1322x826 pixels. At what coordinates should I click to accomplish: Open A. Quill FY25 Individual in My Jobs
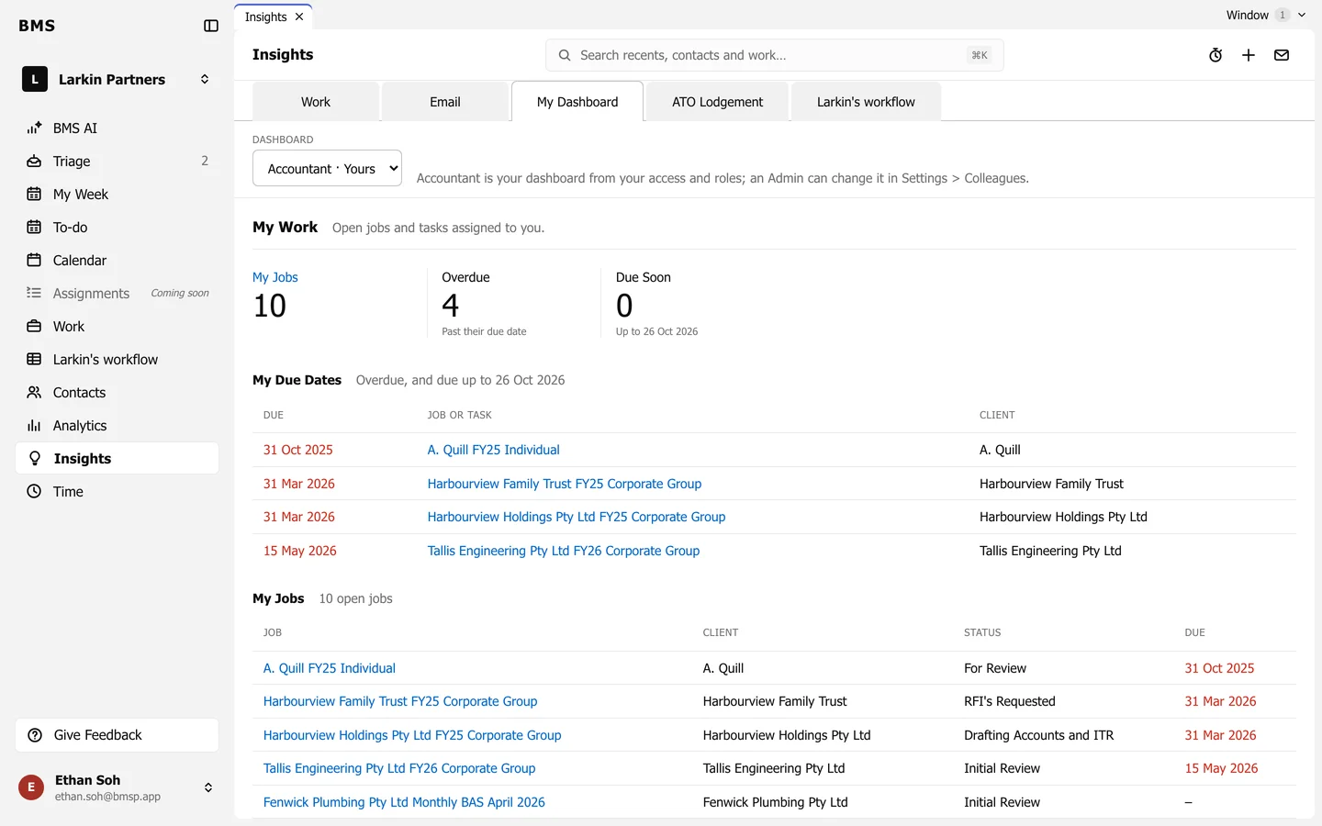pyautogui.click(x=330, y=668)
